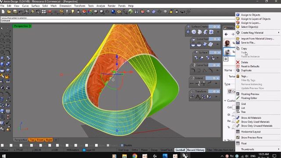Go back with the Materials panel left arrow
Viewport: 281px width, 158px height.
(x=226, y=34)
